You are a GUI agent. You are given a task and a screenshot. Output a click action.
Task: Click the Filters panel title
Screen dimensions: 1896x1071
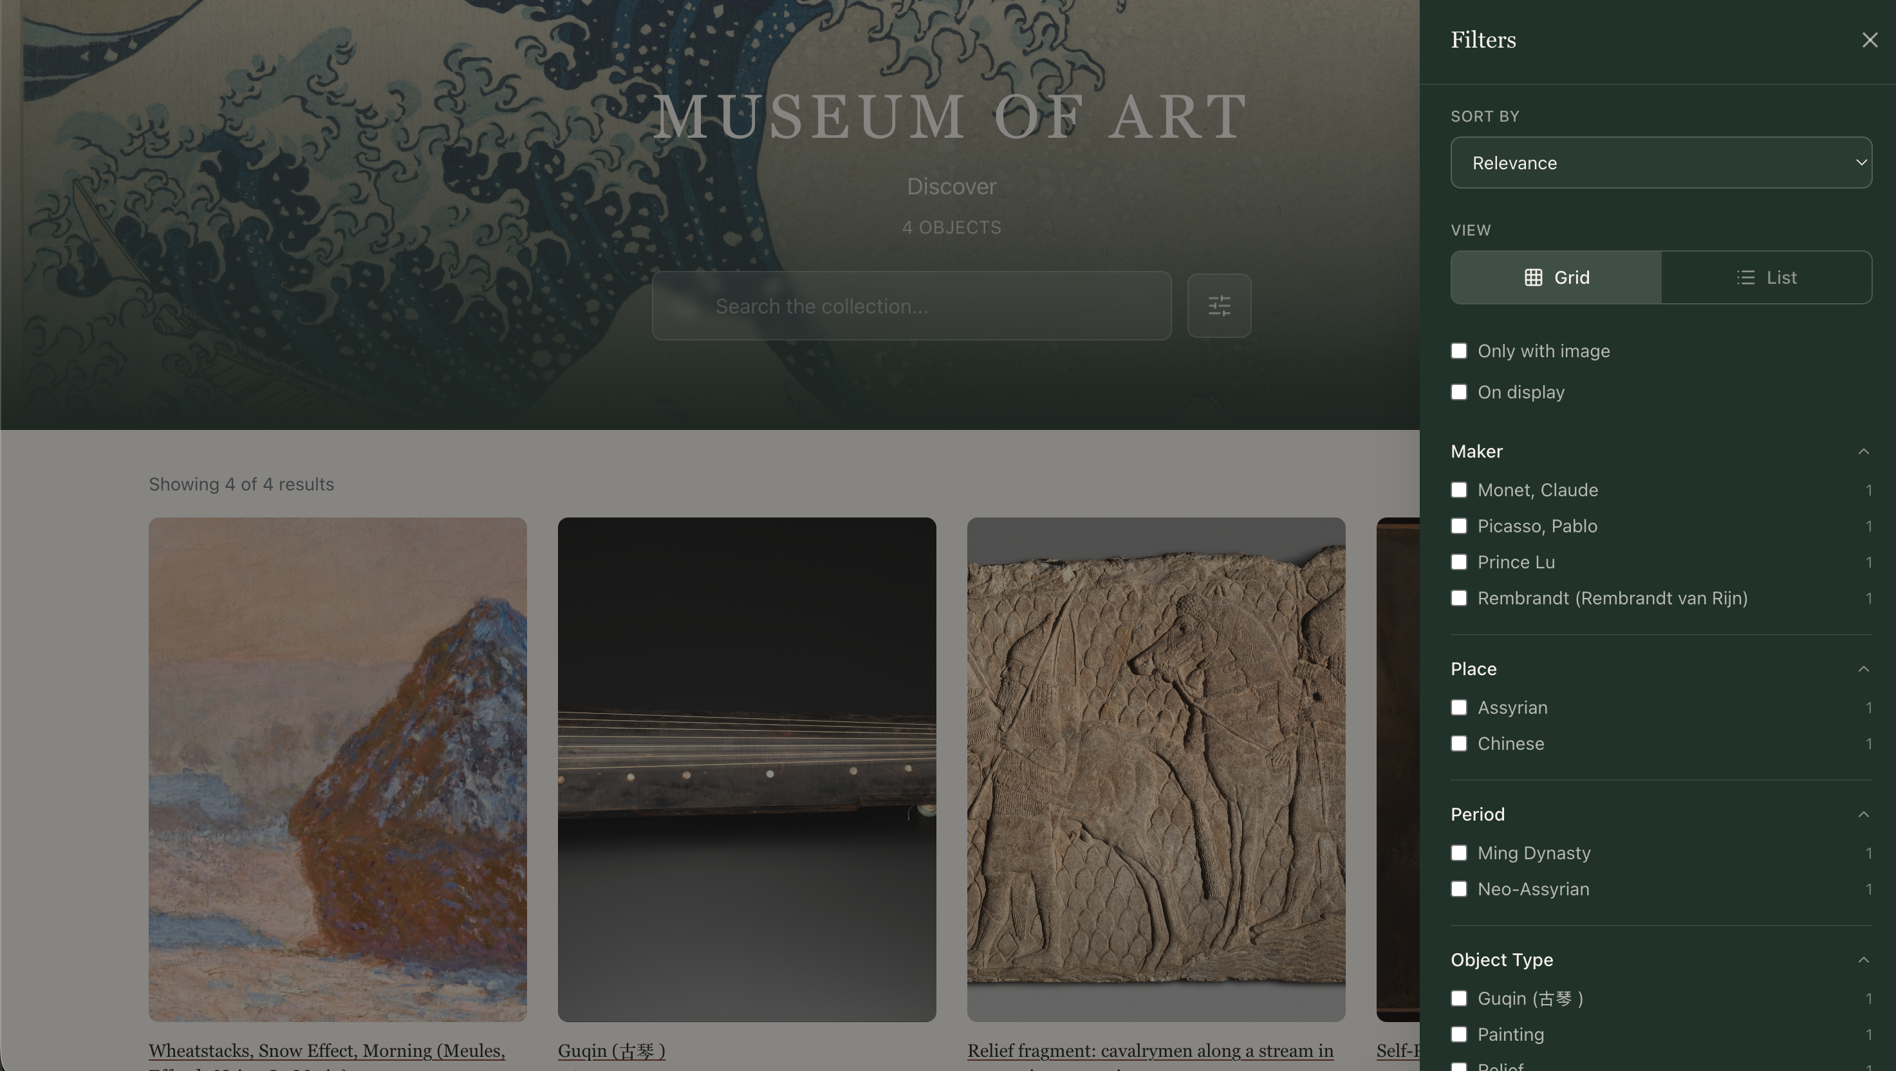coord(1483,40)
